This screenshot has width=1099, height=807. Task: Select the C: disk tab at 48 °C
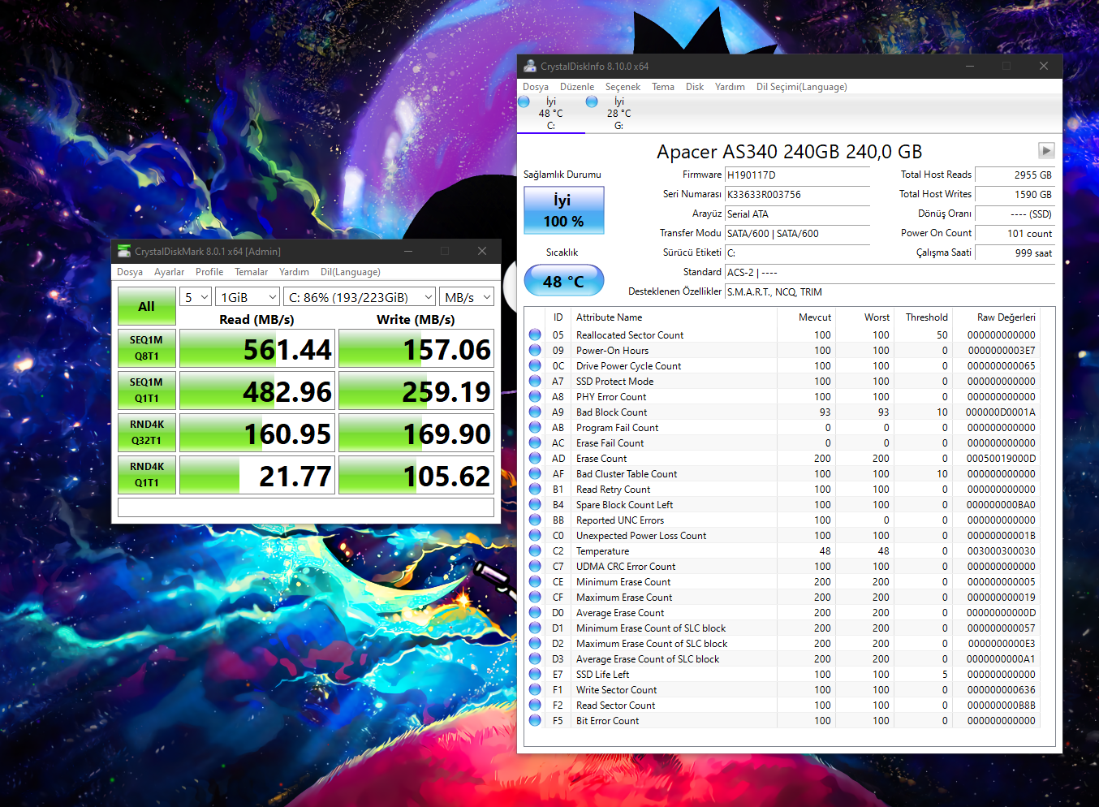(551, 113)
